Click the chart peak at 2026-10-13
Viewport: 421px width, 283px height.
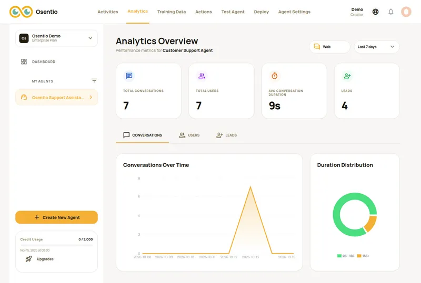point(250,187)
